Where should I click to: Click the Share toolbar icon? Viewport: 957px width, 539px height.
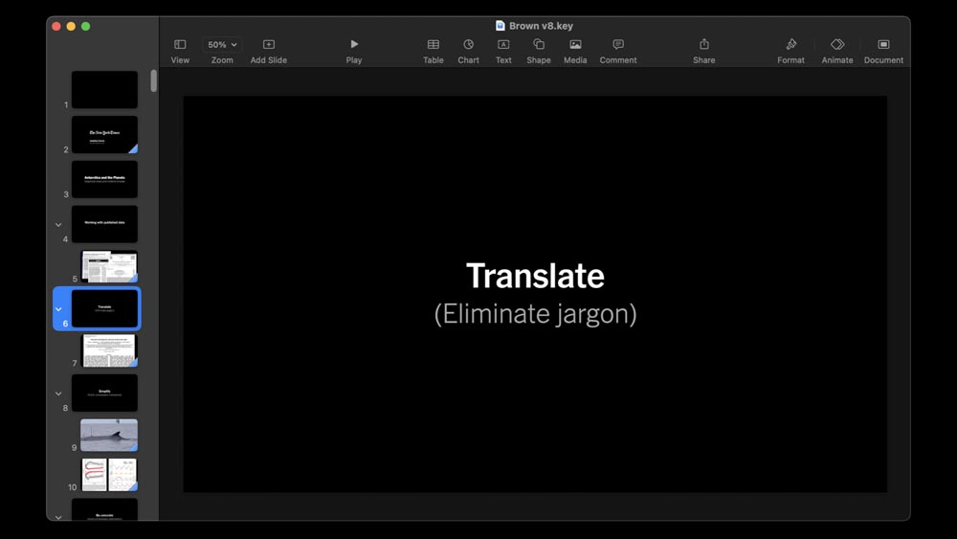pos(704,45)
